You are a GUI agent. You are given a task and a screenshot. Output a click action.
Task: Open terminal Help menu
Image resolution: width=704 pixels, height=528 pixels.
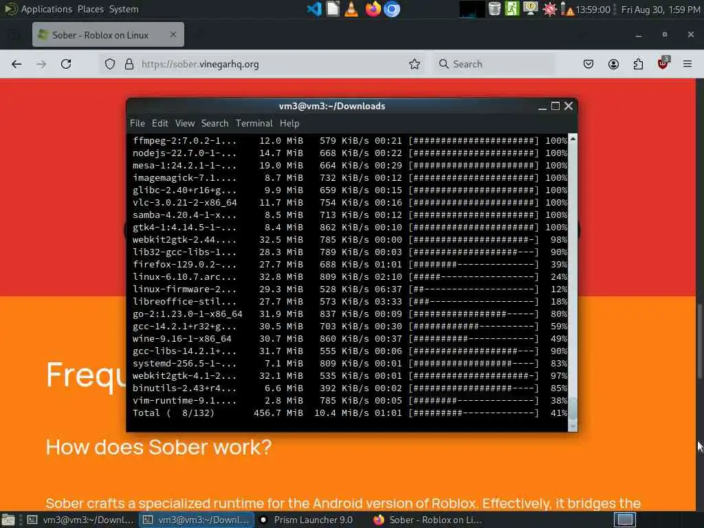(x=289, y=123)
